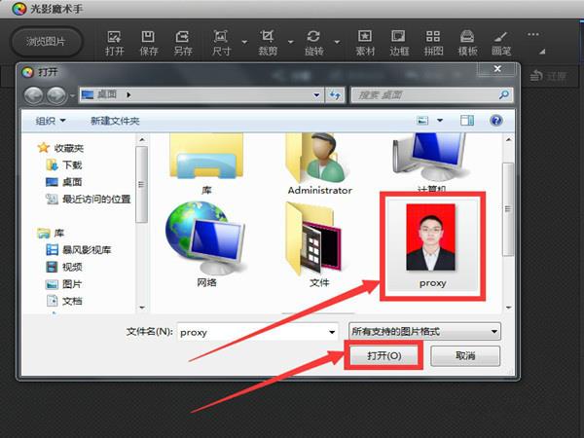The width and height of the screenshot is (584, 438).
Task: Select 下载 in the favorites sidebar
Action: [x=72, y=165]
